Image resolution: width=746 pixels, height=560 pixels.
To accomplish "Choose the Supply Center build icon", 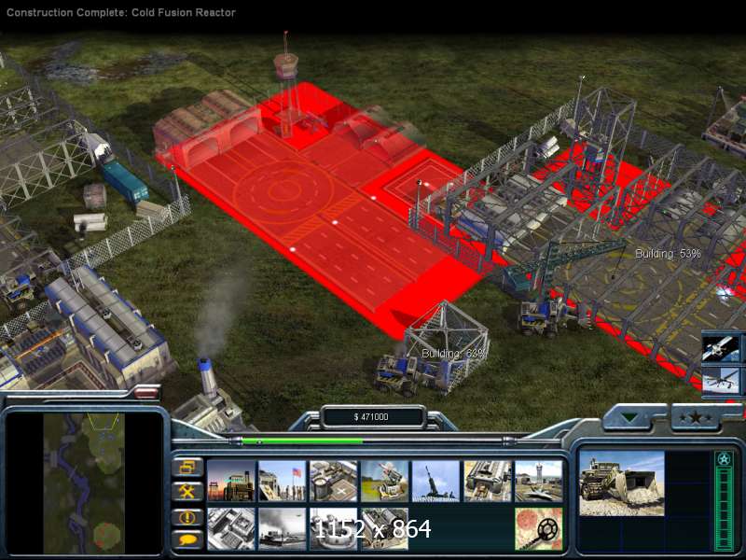I will 334,481.
